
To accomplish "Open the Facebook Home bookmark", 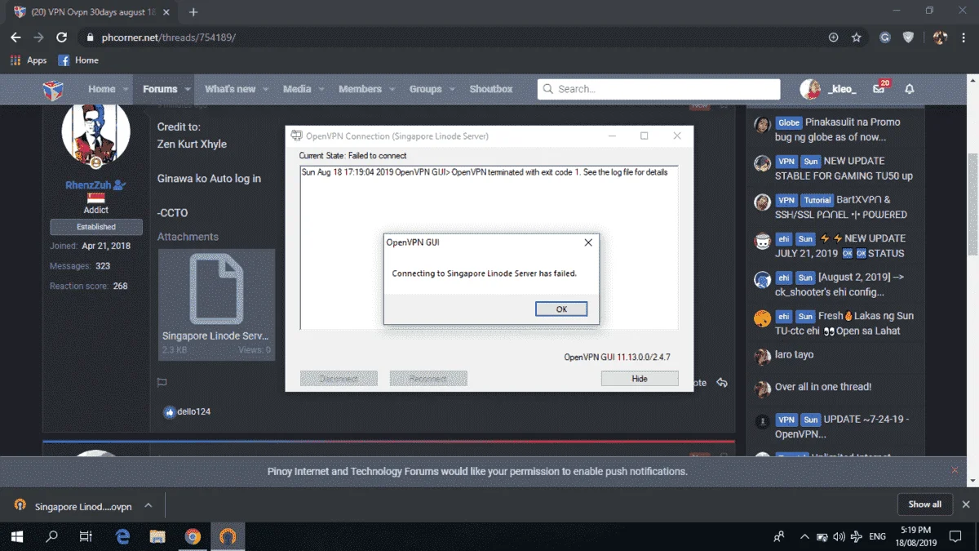I will tap(78, 60).
